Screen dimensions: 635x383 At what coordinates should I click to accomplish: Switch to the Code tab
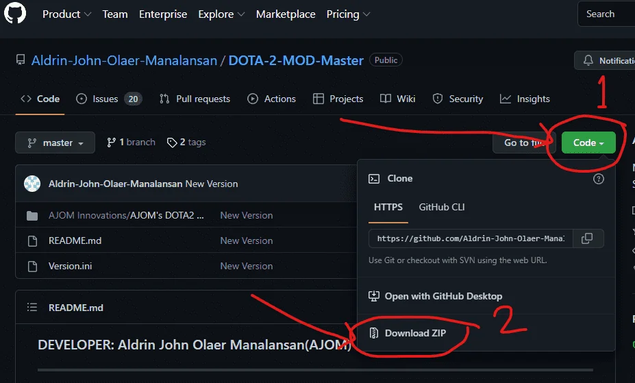pos(40,99)
